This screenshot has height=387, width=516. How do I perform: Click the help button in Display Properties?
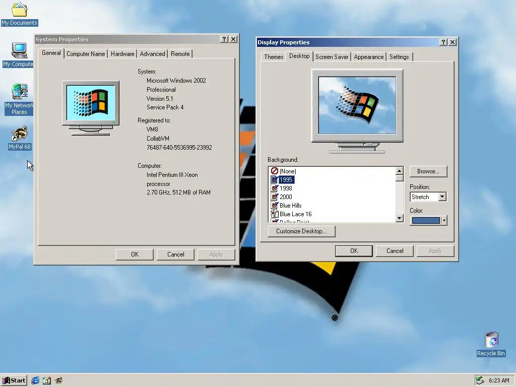[x=443, y=42]
